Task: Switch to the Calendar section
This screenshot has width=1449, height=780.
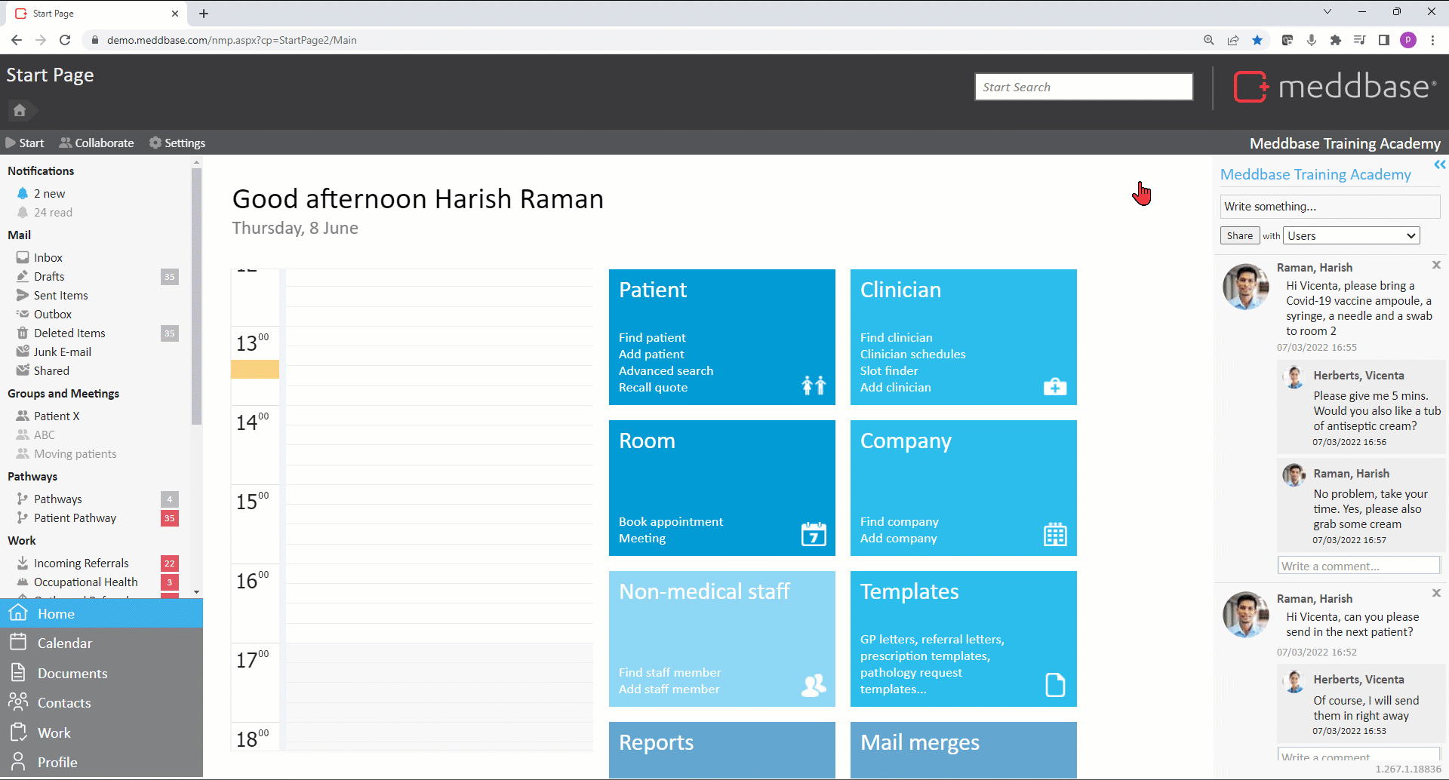Action: click(65, 643)
